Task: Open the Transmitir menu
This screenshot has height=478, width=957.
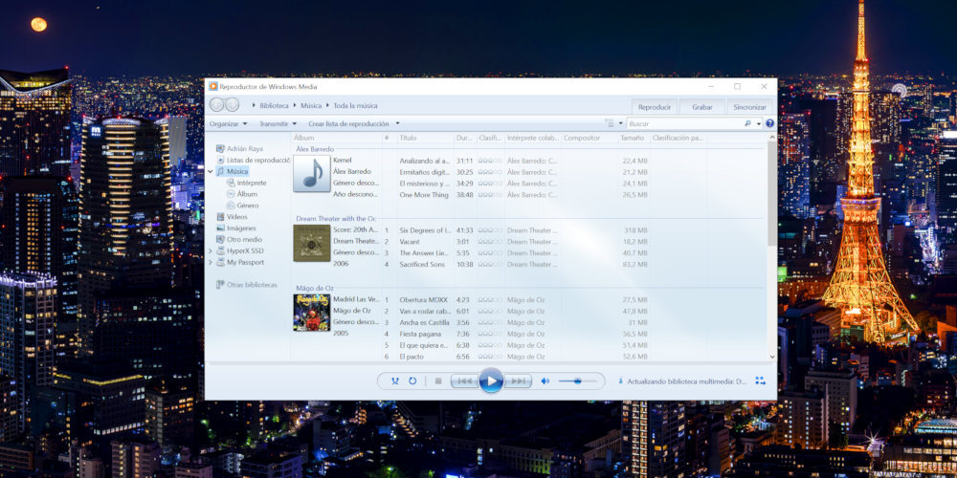Action: (x=278, y=123)
